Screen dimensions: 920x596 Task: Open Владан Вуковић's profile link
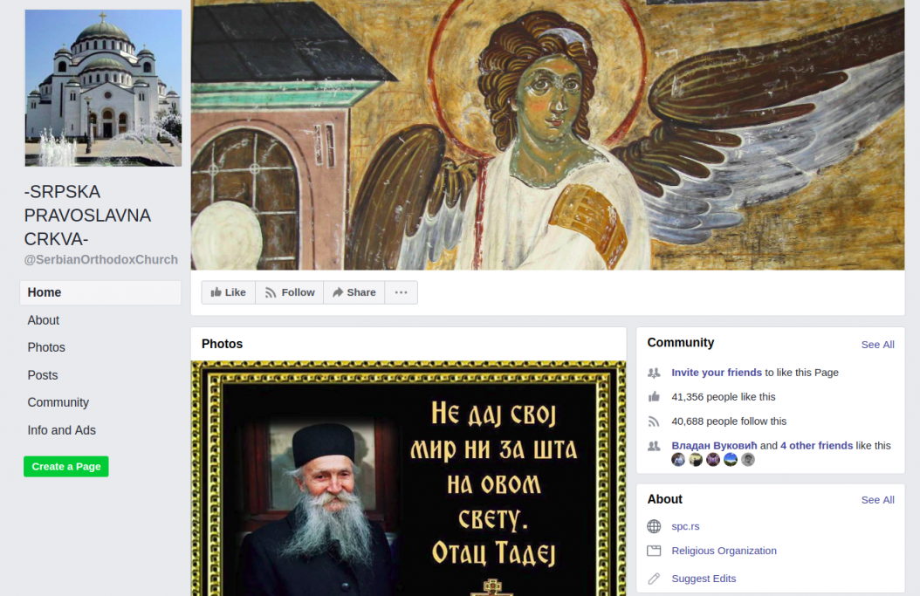pyautogui.click(x=714, y=446)
